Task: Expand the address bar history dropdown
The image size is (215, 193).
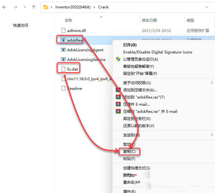Action: click(207, 7)
